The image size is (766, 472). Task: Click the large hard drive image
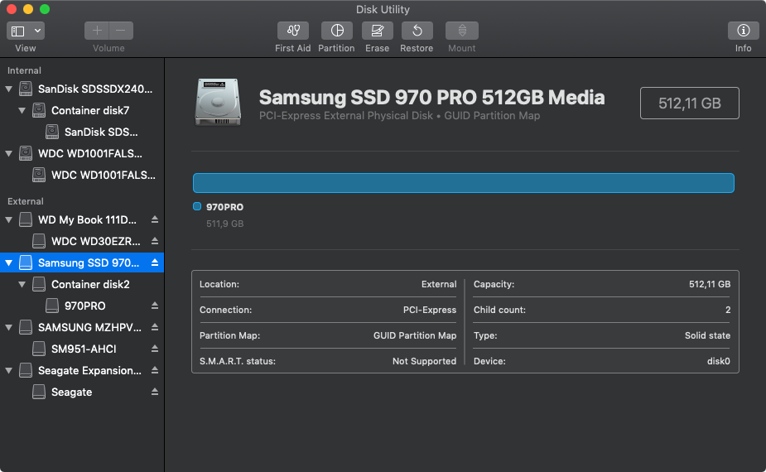pos(218,102)
